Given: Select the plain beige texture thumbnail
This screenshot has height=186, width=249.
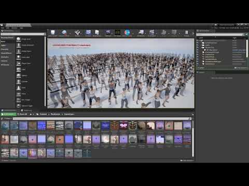Looking at the screenshot, I should coord(178,125).
